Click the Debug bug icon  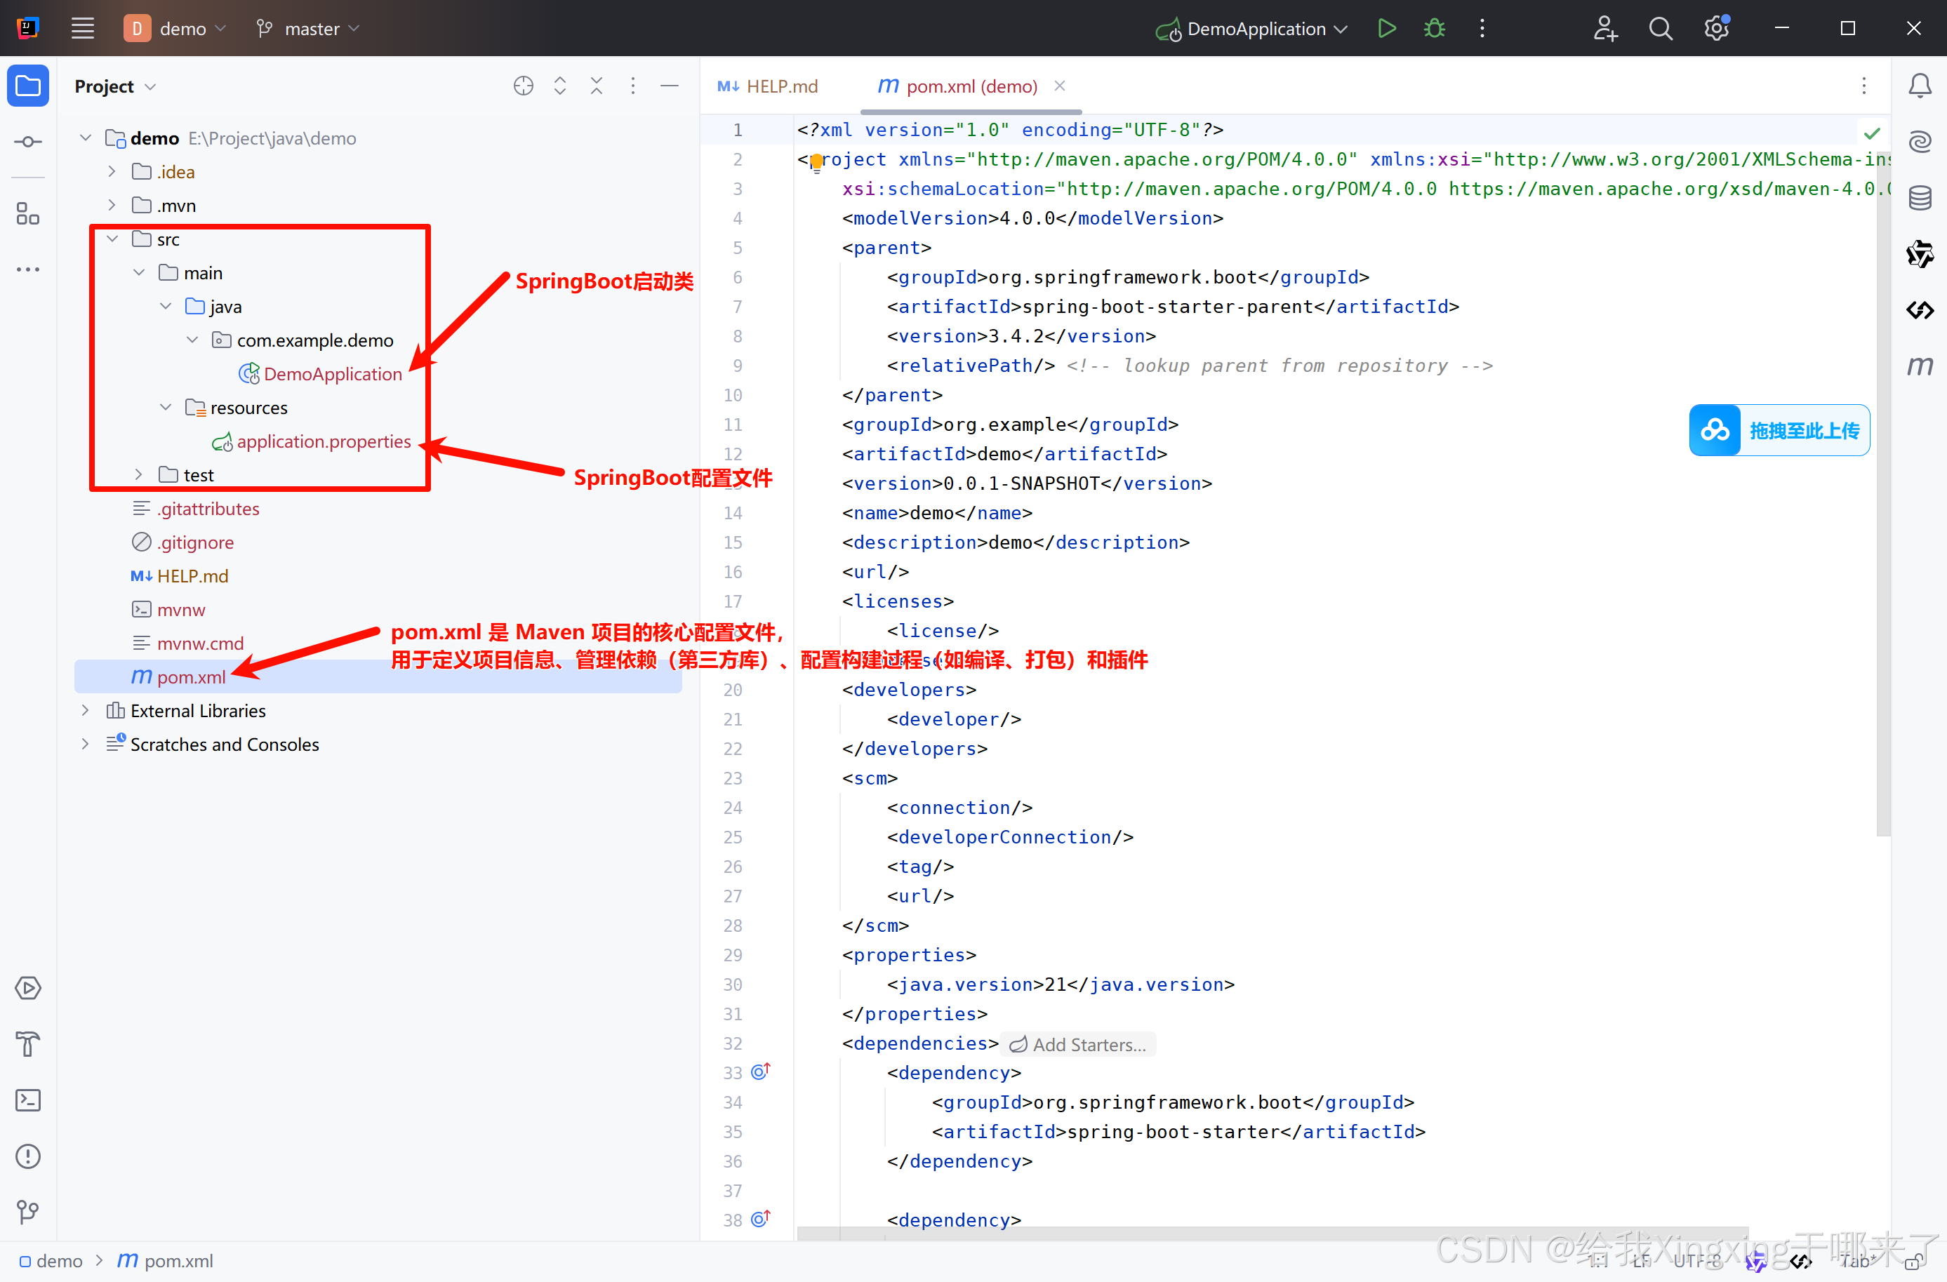(x=1434, y=29)
